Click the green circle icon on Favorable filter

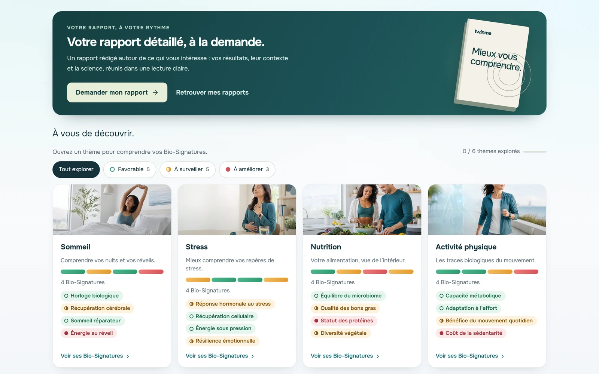(112, 169)
